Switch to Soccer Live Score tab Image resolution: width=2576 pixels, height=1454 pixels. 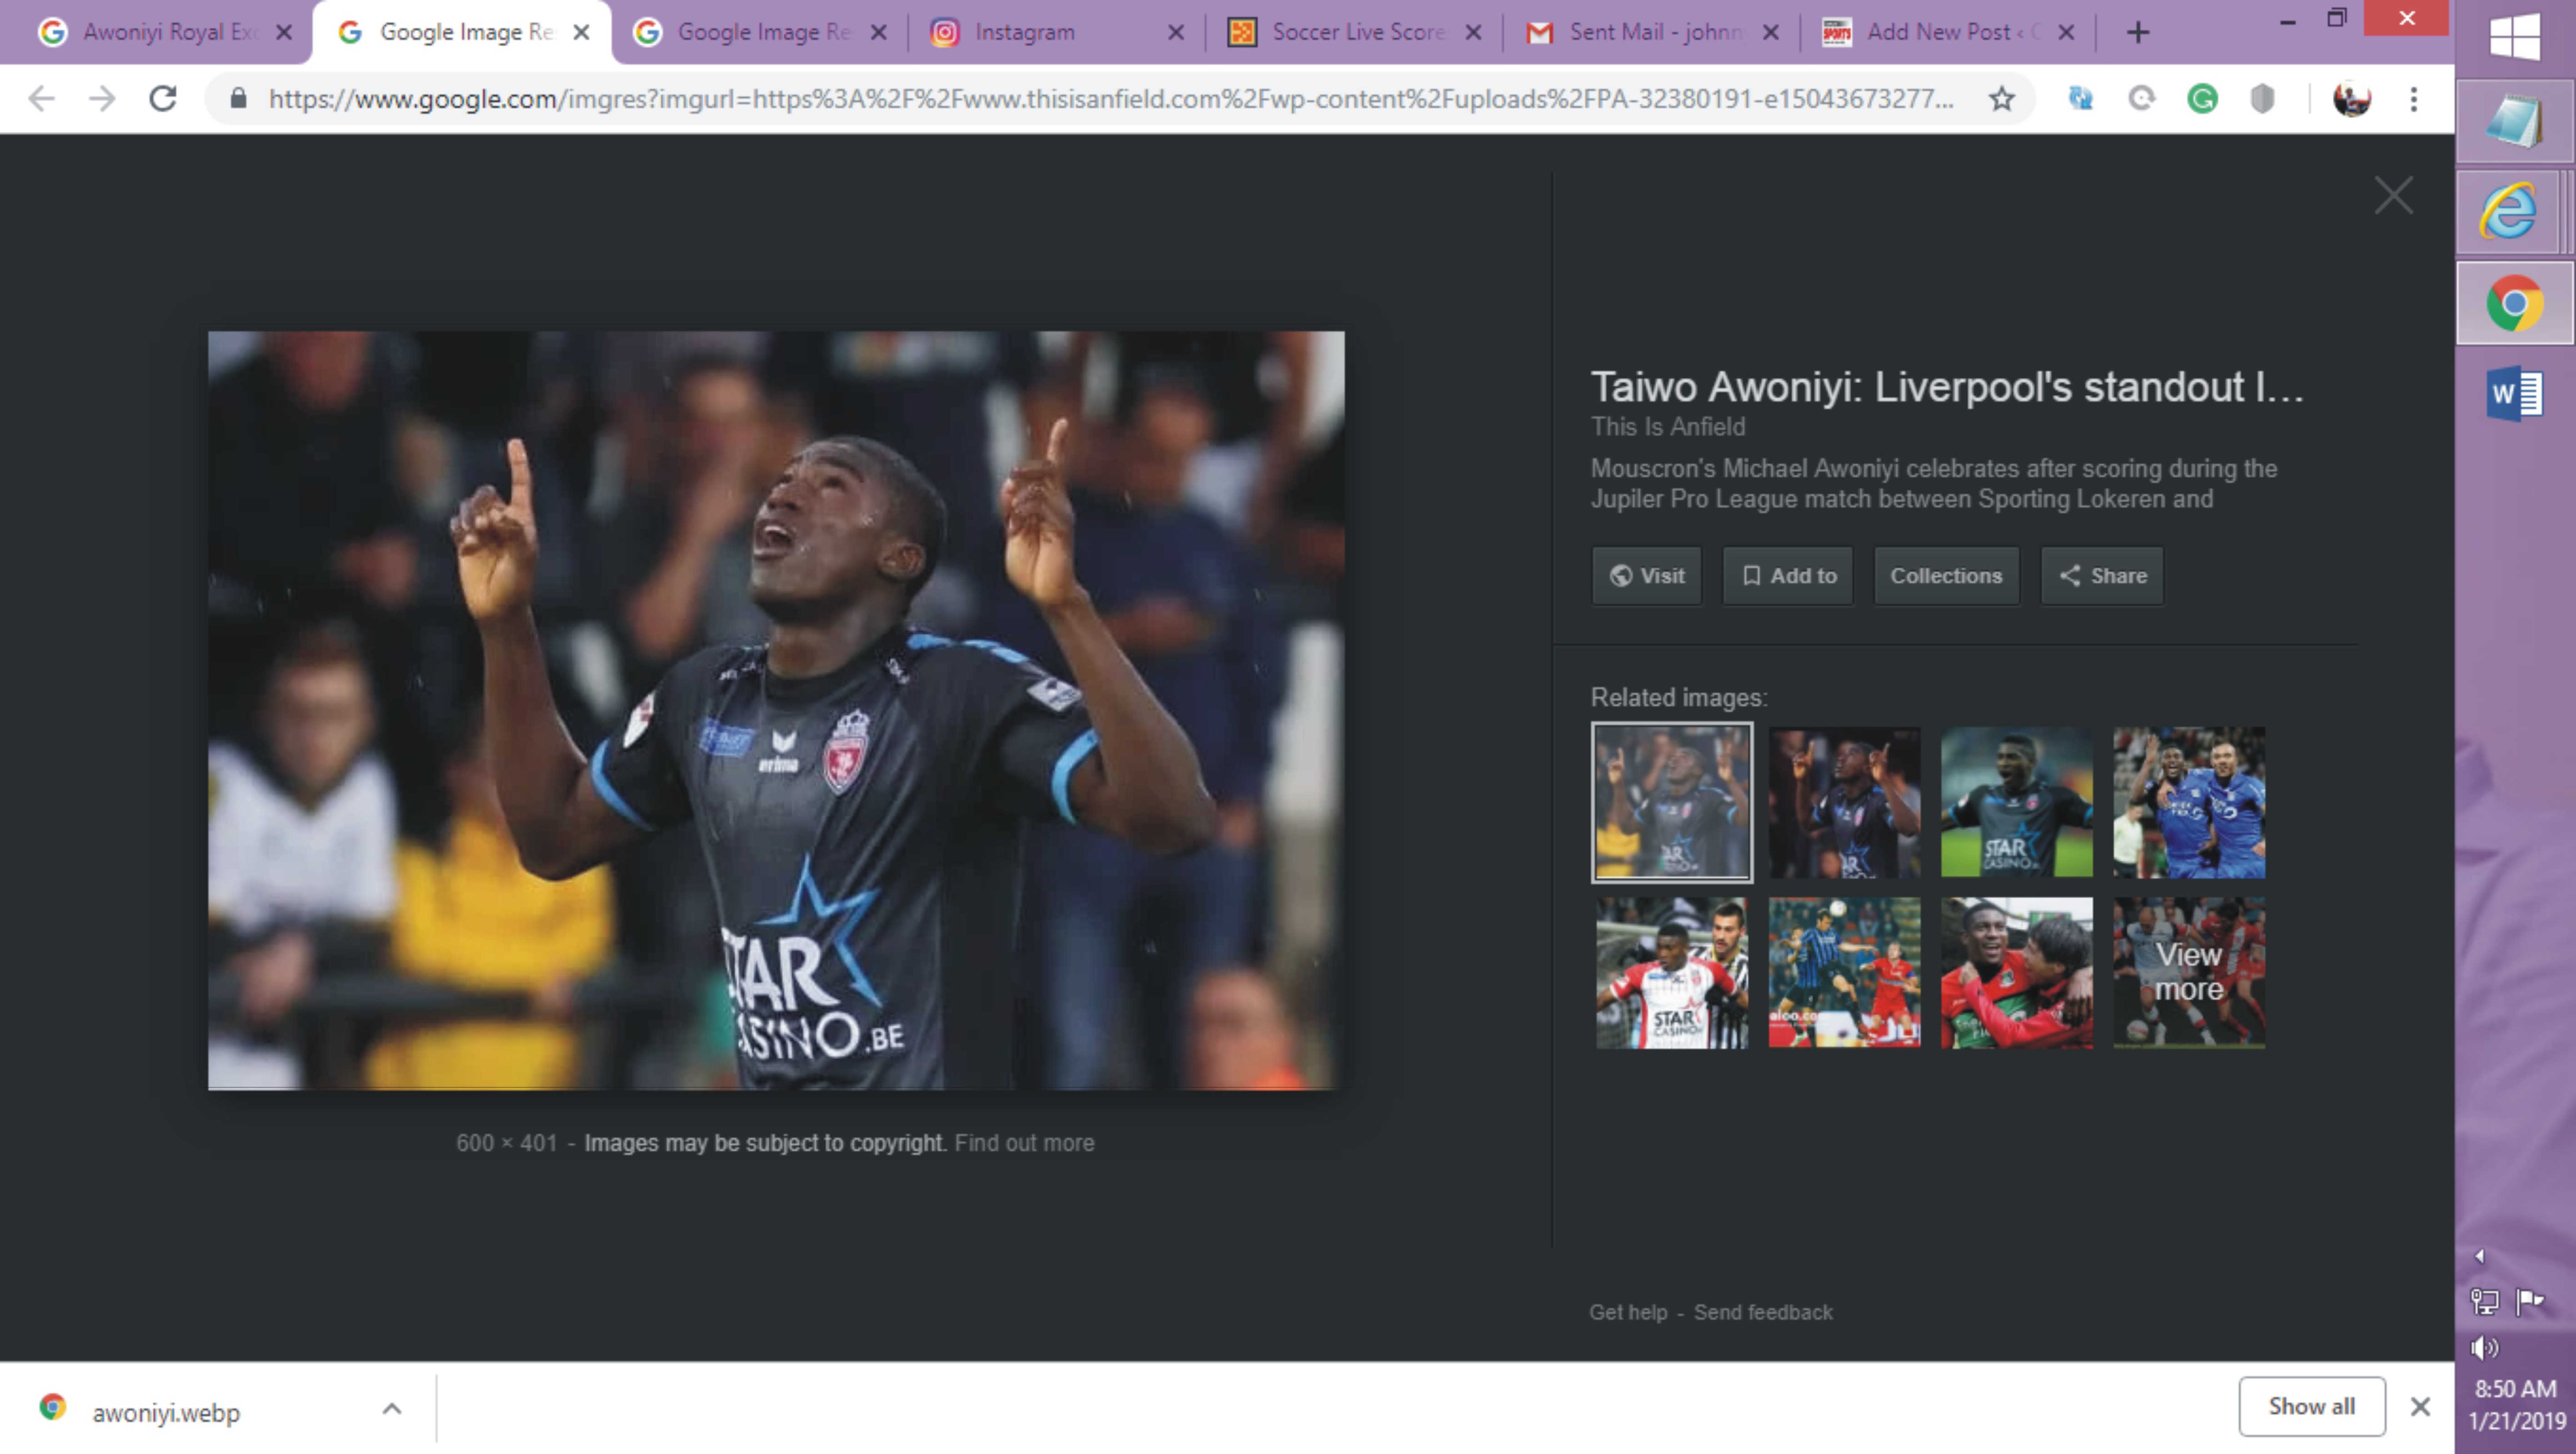(x=1356, y=32)
